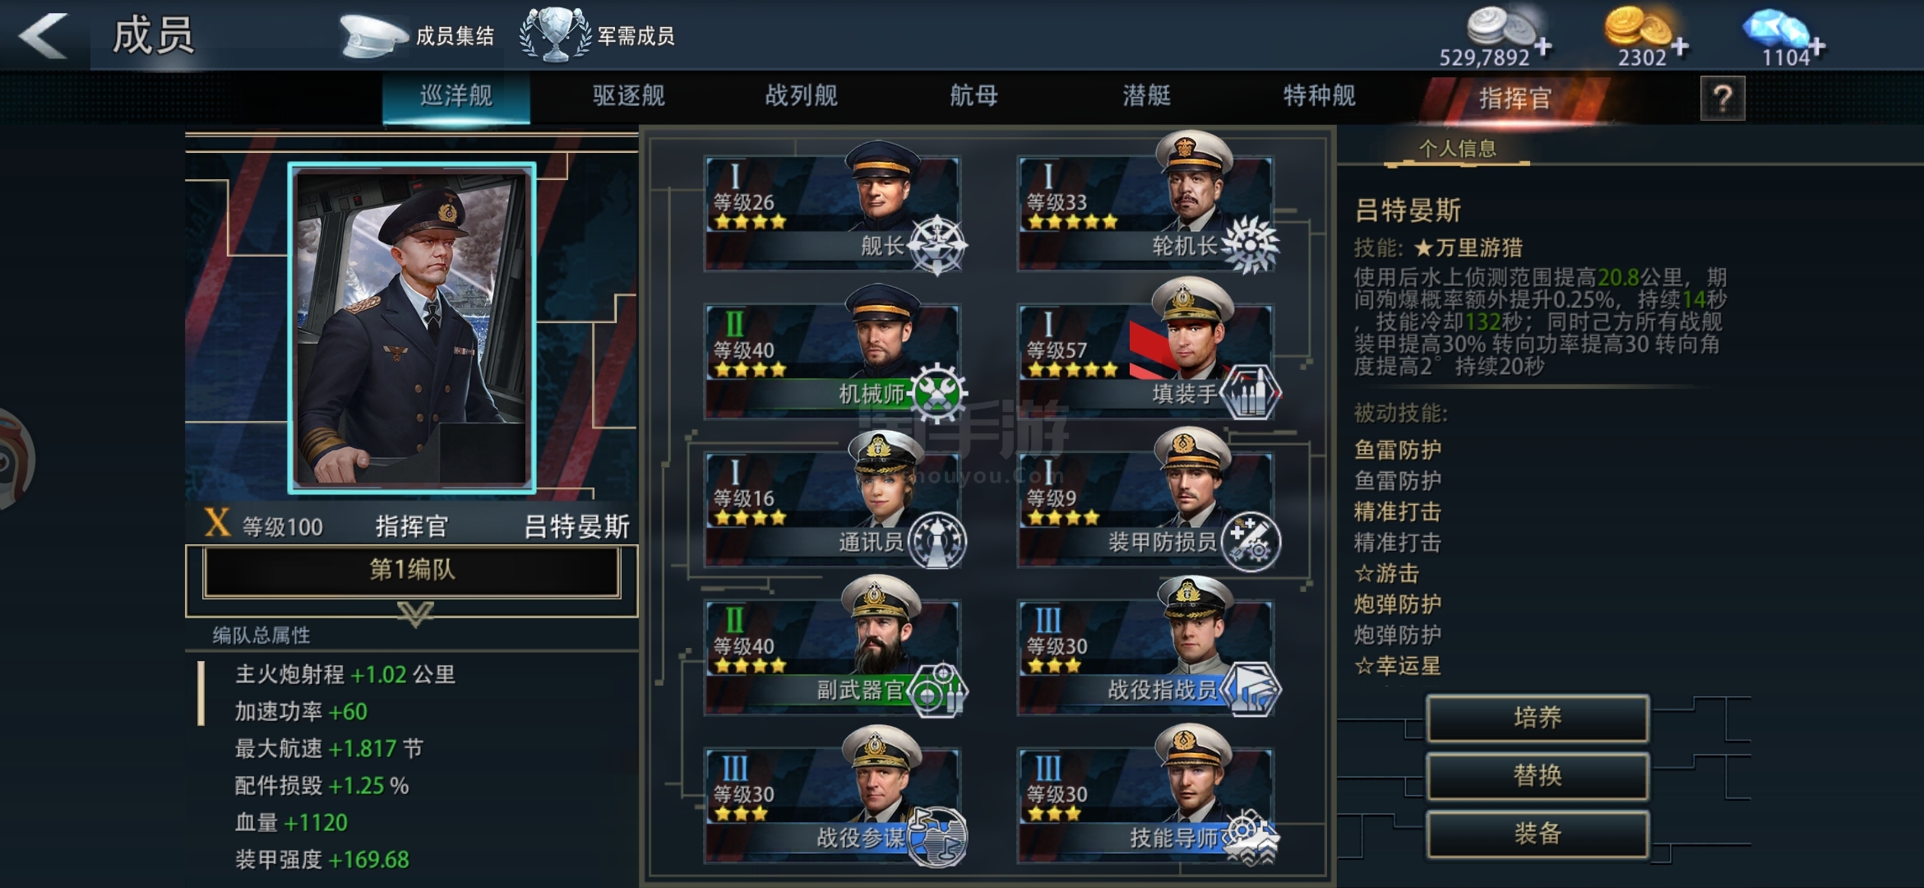Go back using the arrow icon
This screenshot has width=1924, height=888.
point(44,36)
